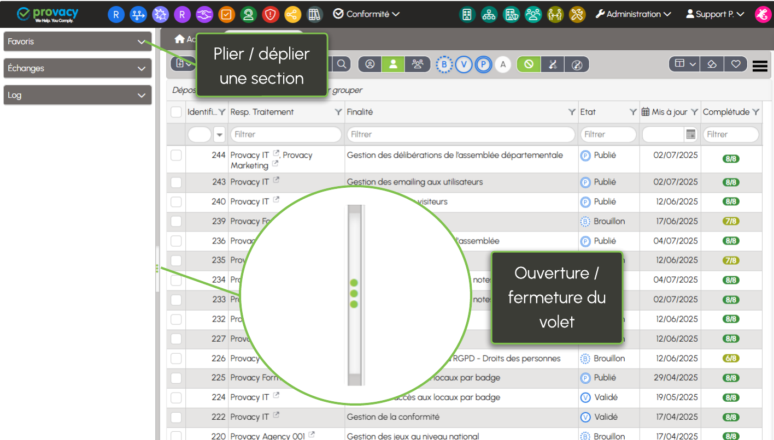
Task: Open the Conformité dropdown menu
Action: (366, 14)
